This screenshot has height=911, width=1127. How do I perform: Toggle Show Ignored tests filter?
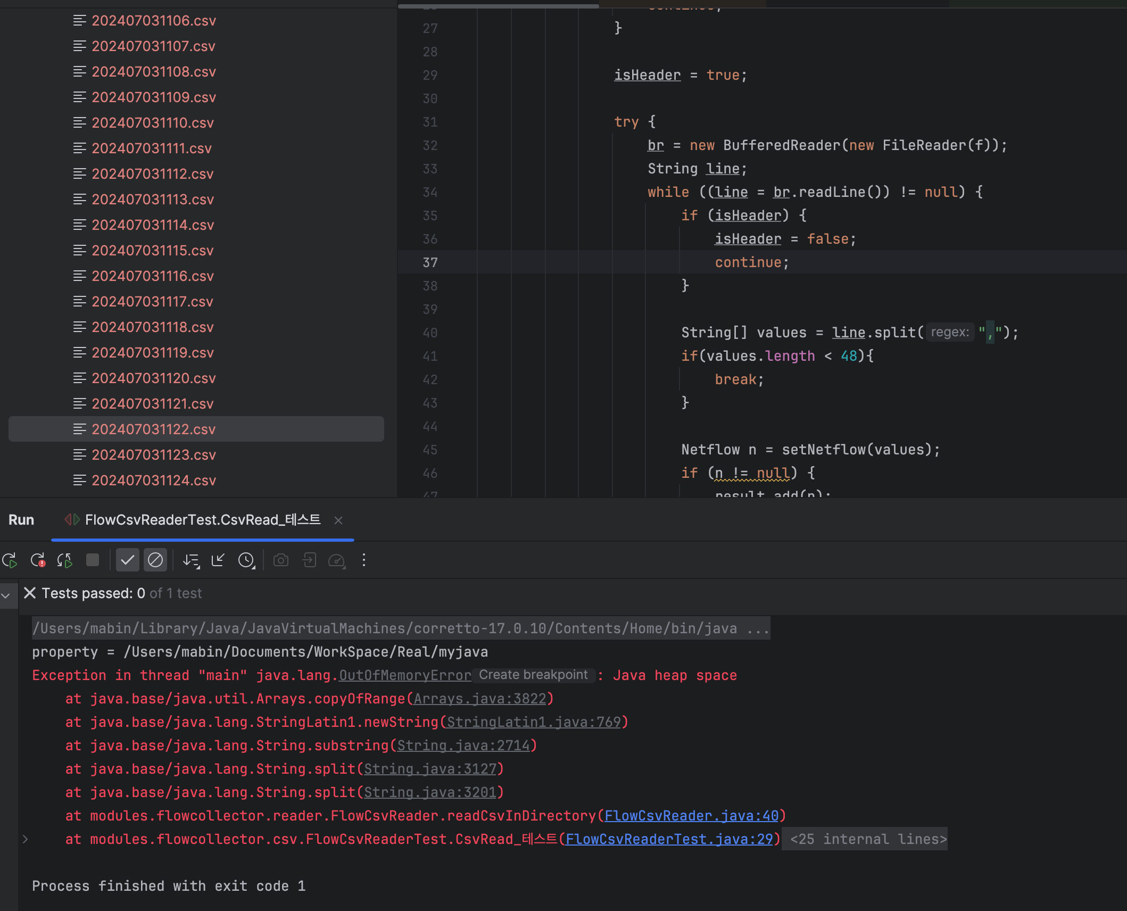coord(155,560)
